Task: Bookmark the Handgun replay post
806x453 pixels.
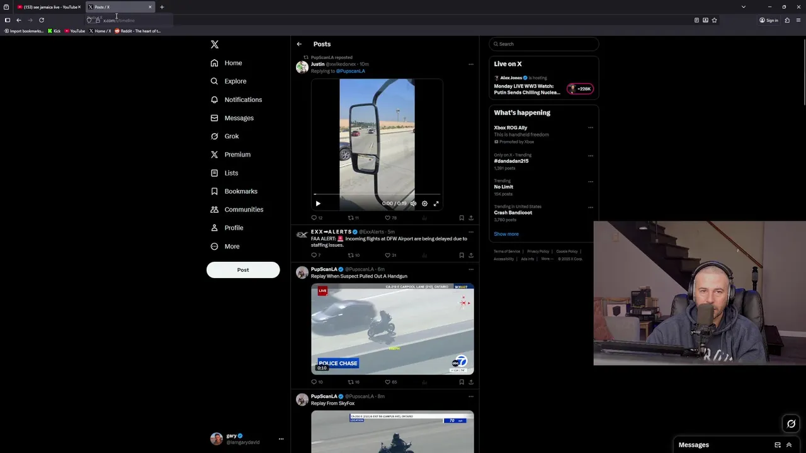Action: coord(462,382)
